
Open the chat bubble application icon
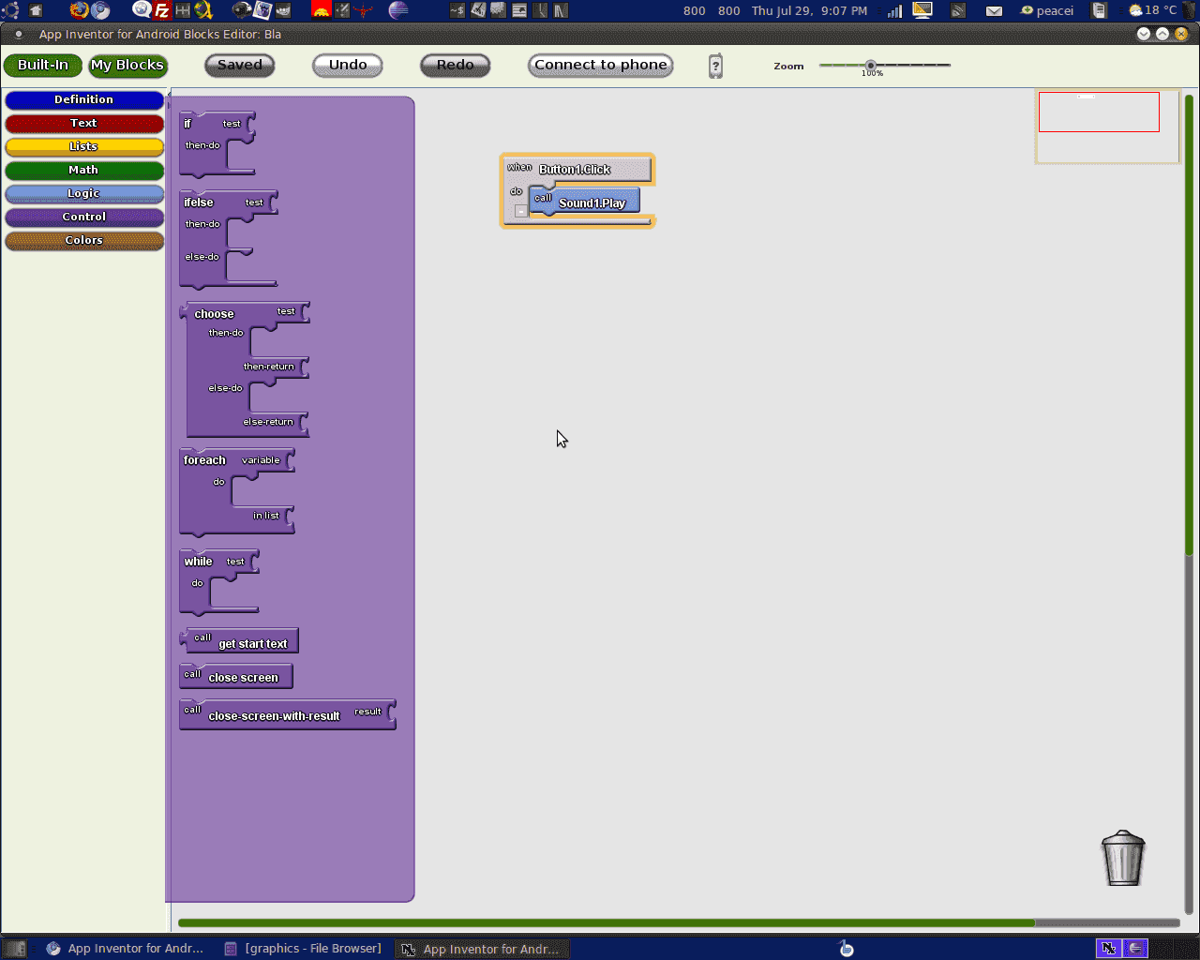pyautogui.click(x=142, y=10)
